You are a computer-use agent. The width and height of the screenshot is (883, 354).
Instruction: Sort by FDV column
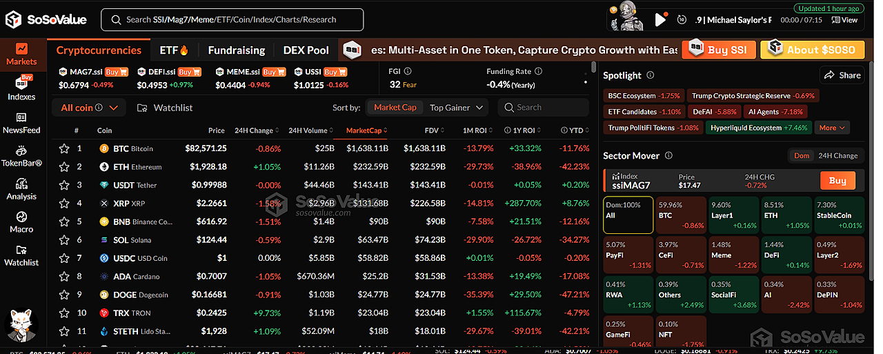pos(435,130)
